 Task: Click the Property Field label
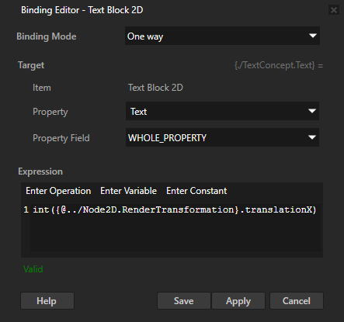61,138
